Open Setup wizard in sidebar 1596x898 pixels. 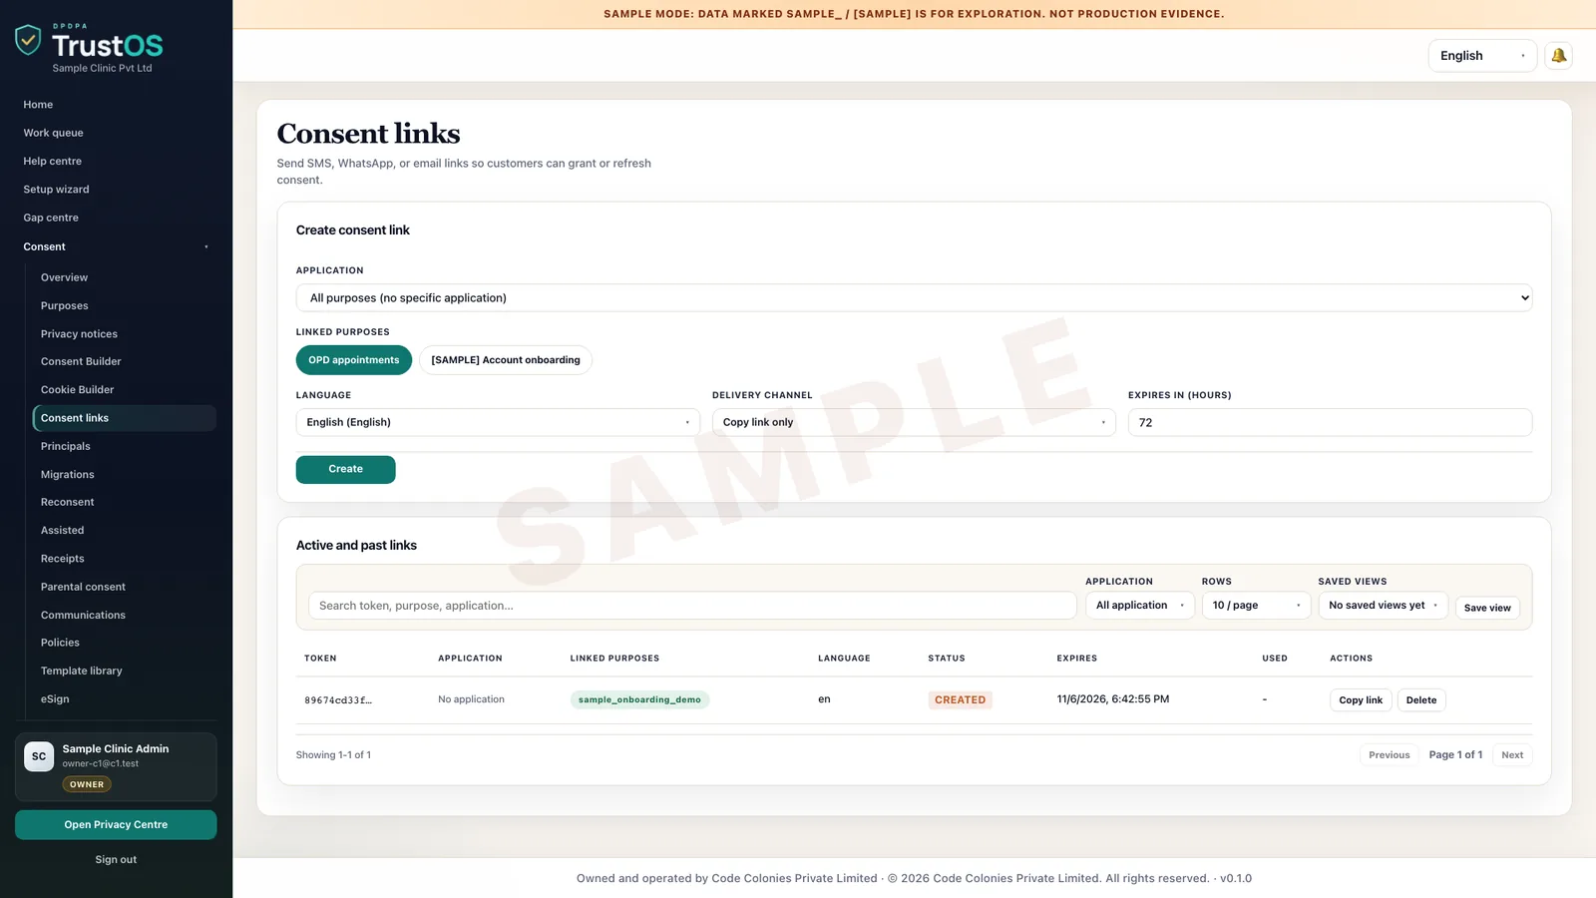(57, 190)
